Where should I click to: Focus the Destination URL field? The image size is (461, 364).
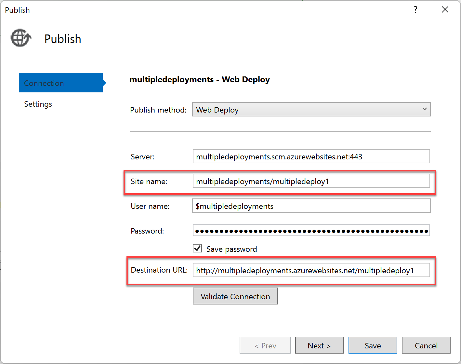pos(311,270)
